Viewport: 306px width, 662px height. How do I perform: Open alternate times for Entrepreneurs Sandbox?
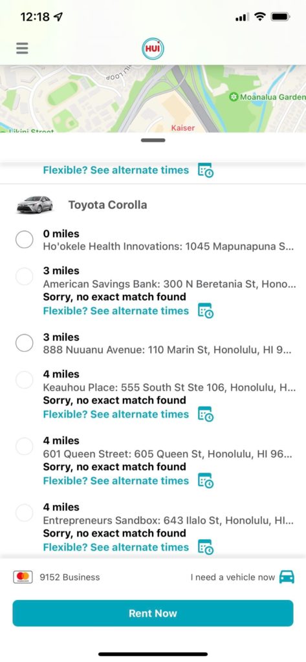[116, 547]
